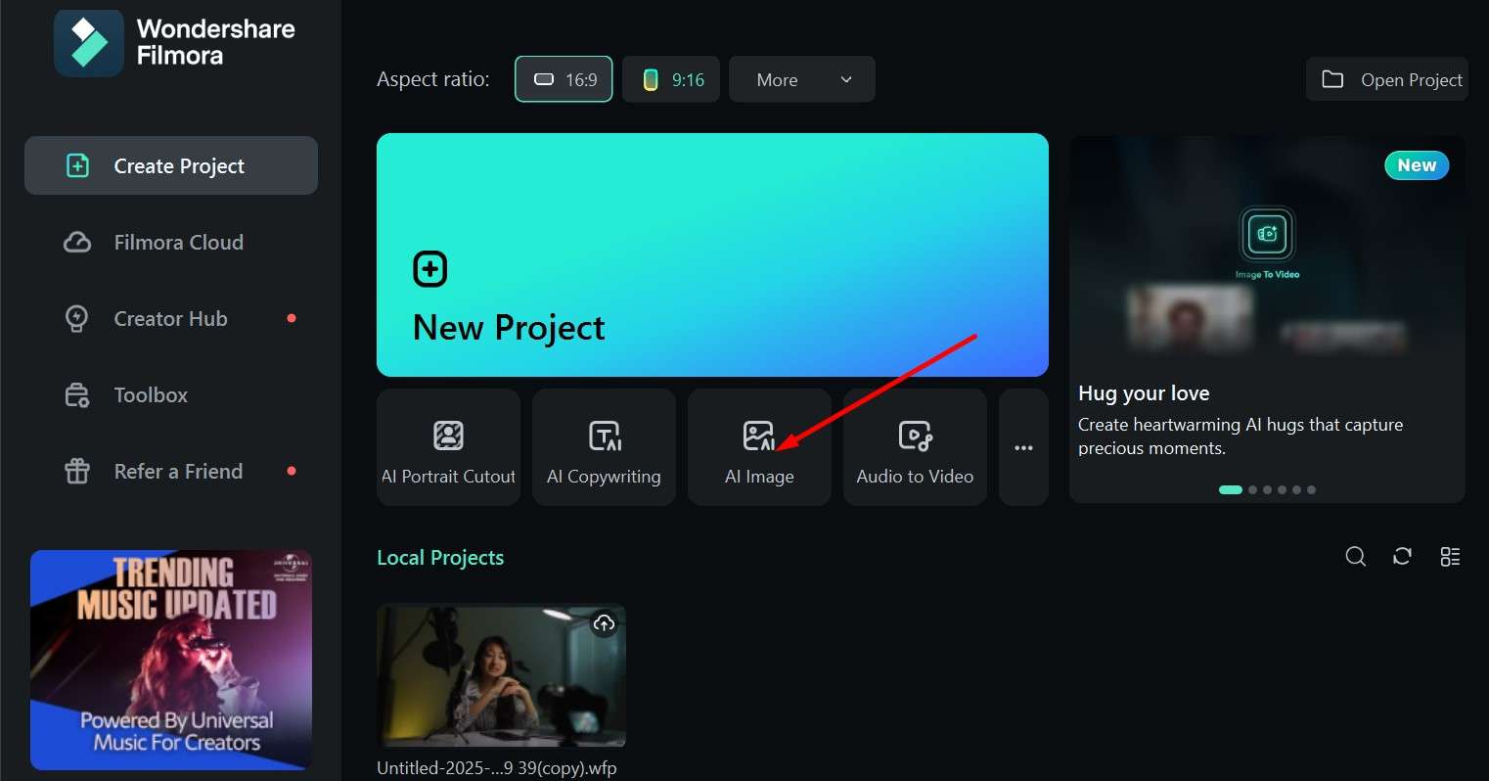Click the cloud upload icon on project thumbnail
The width and height of the screenshot is (1489, 781).
pos(605,622)
